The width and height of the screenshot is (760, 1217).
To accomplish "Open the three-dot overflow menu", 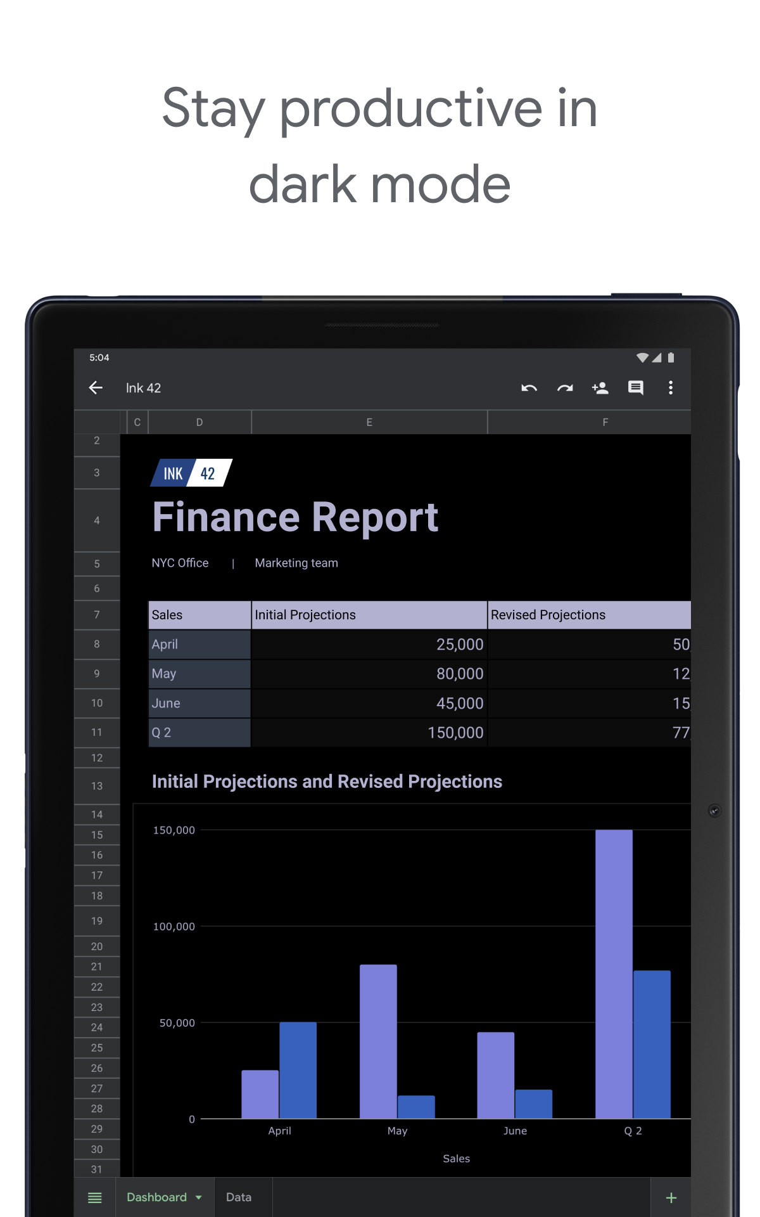I will click(x=671, y=388).
